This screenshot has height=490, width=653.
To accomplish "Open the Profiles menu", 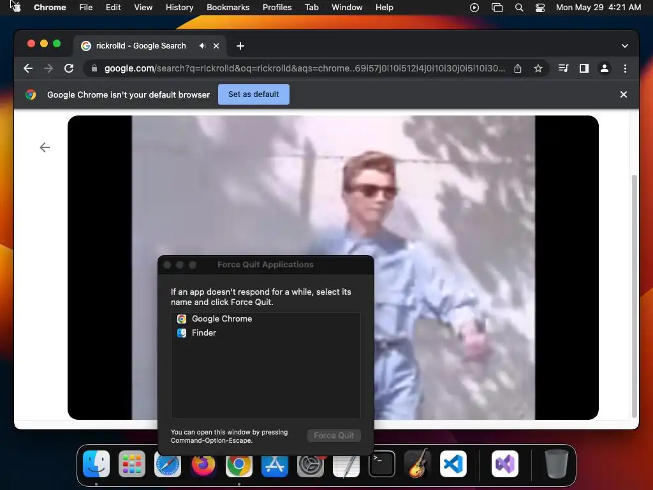I will [277, 7].
